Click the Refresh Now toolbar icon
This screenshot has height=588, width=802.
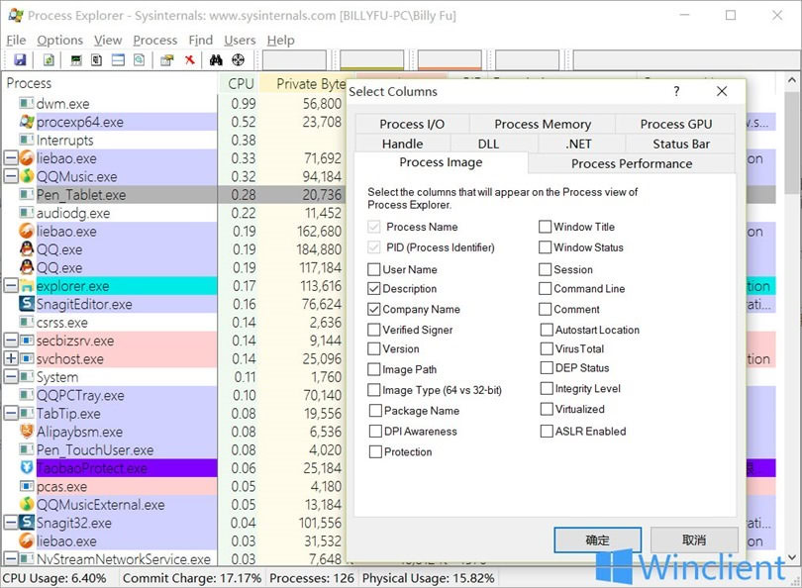point(49,60)
